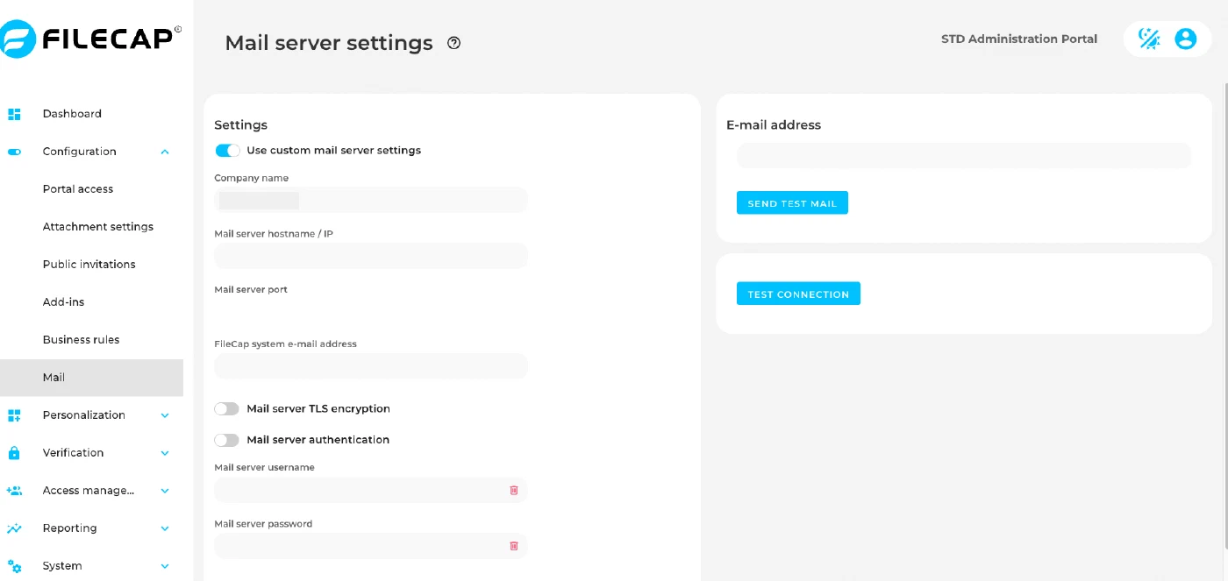
Task: Expand the Verification chevron
Action: 165,453
